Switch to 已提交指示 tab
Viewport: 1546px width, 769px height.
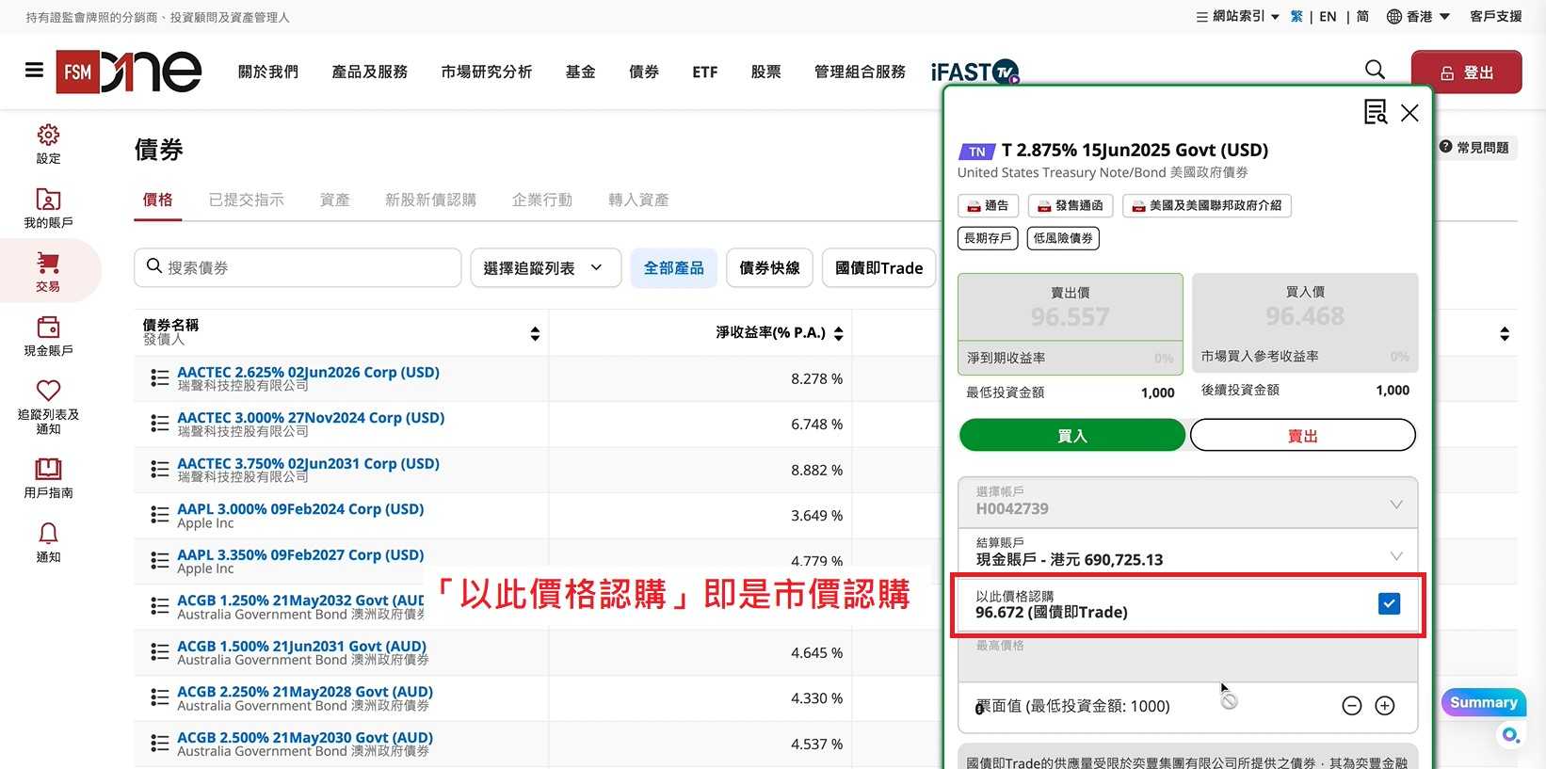point(247,200)
